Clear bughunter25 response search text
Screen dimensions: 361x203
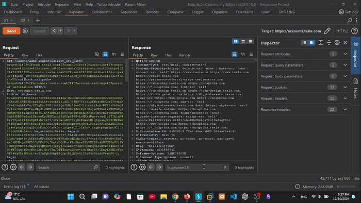click(225, 167)
